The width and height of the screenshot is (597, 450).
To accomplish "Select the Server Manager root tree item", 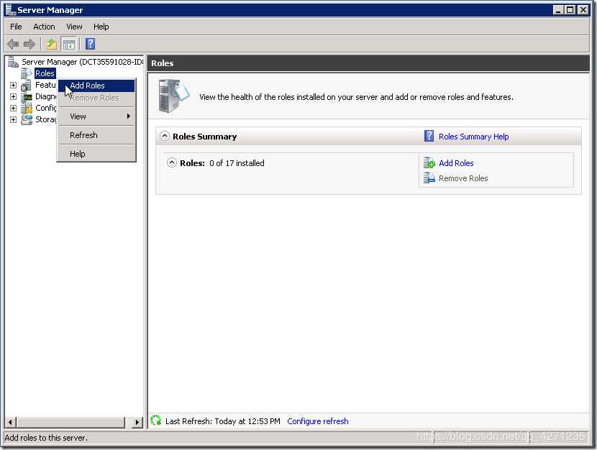I will [x=82, y=62].
